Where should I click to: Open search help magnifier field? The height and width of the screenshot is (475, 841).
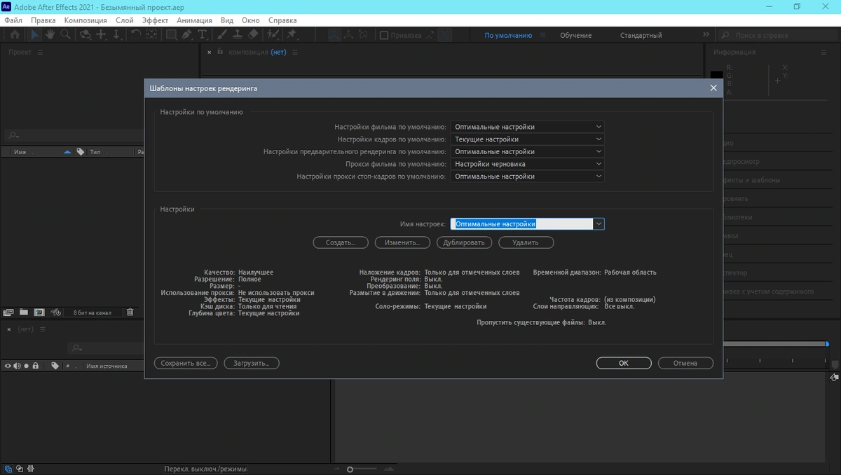[x=778, y=35]
